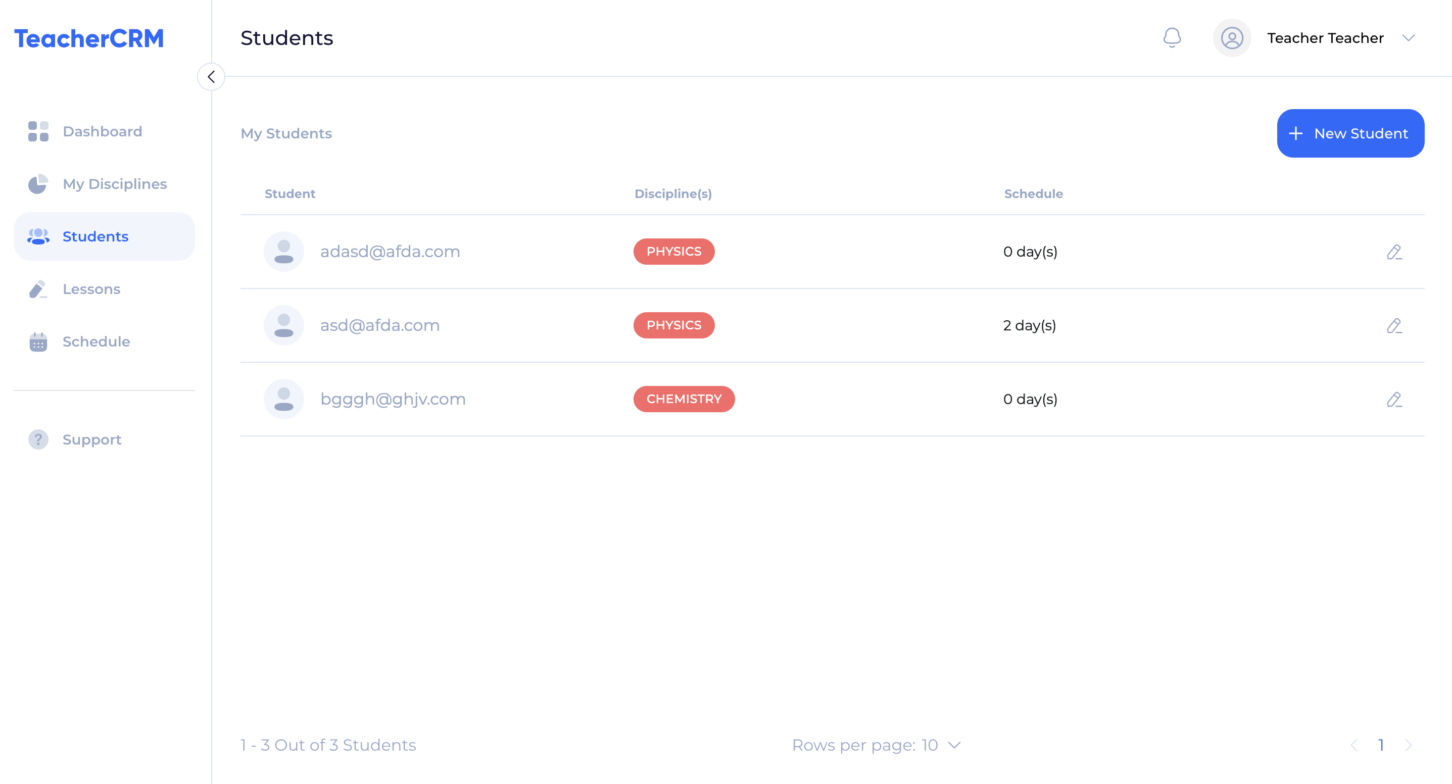Collapse the sidebar with the arrow button
The height and width of the screenshot is (784, 1452).
point(211,77)
